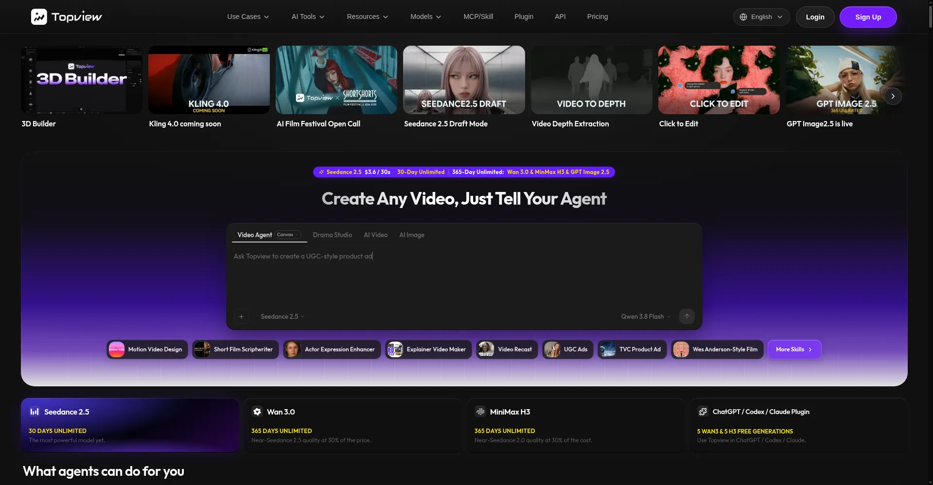This screenshot has height=485, width=933.
Task: Click the Wan 3.0 card icon
Action: tap(257, 412)
